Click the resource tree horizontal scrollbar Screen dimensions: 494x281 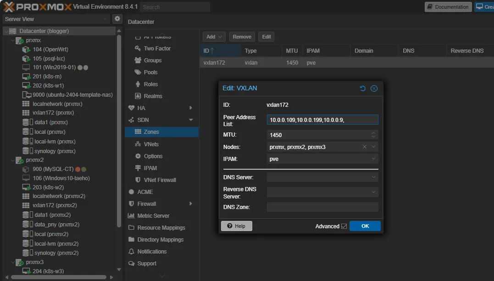(x=59, y=277)
